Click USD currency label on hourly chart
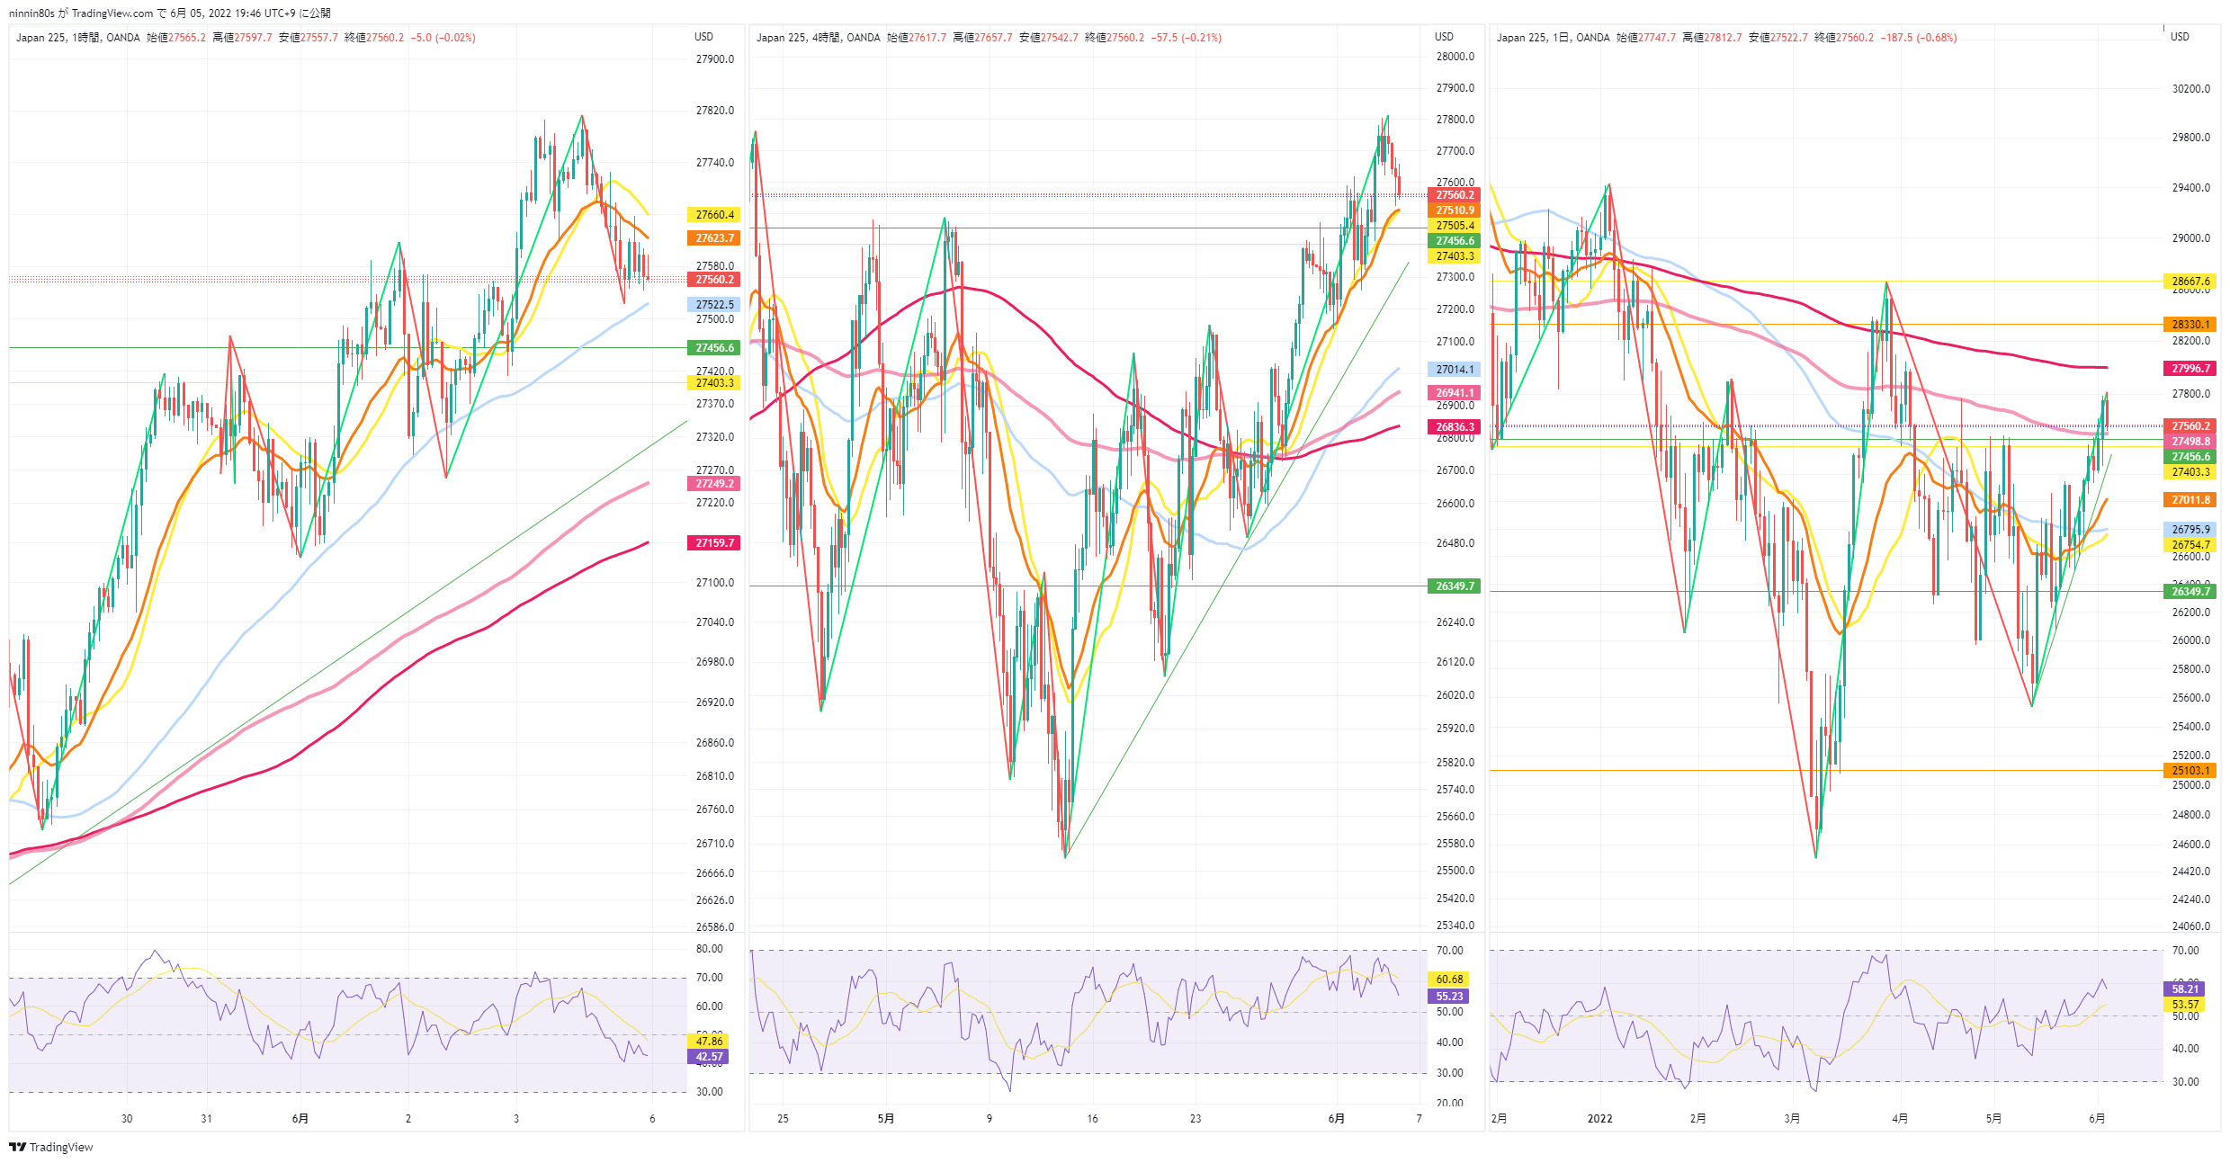Viewport: 2230px width, 1163px height. coord(703,37)
